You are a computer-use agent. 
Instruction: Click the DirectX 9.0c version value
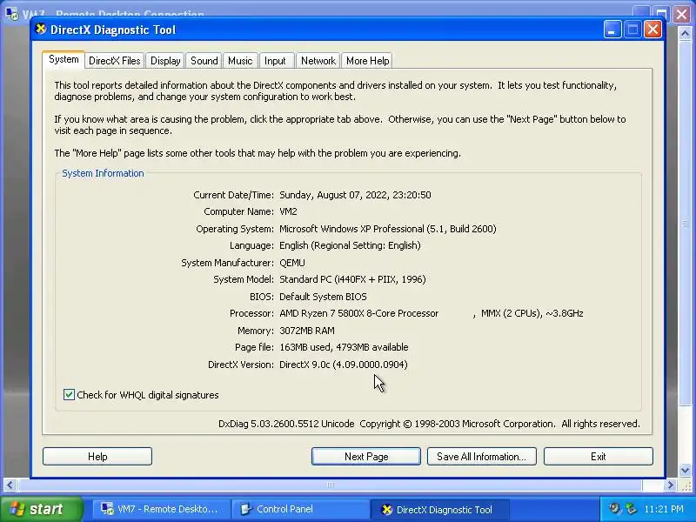pos(343,365)
